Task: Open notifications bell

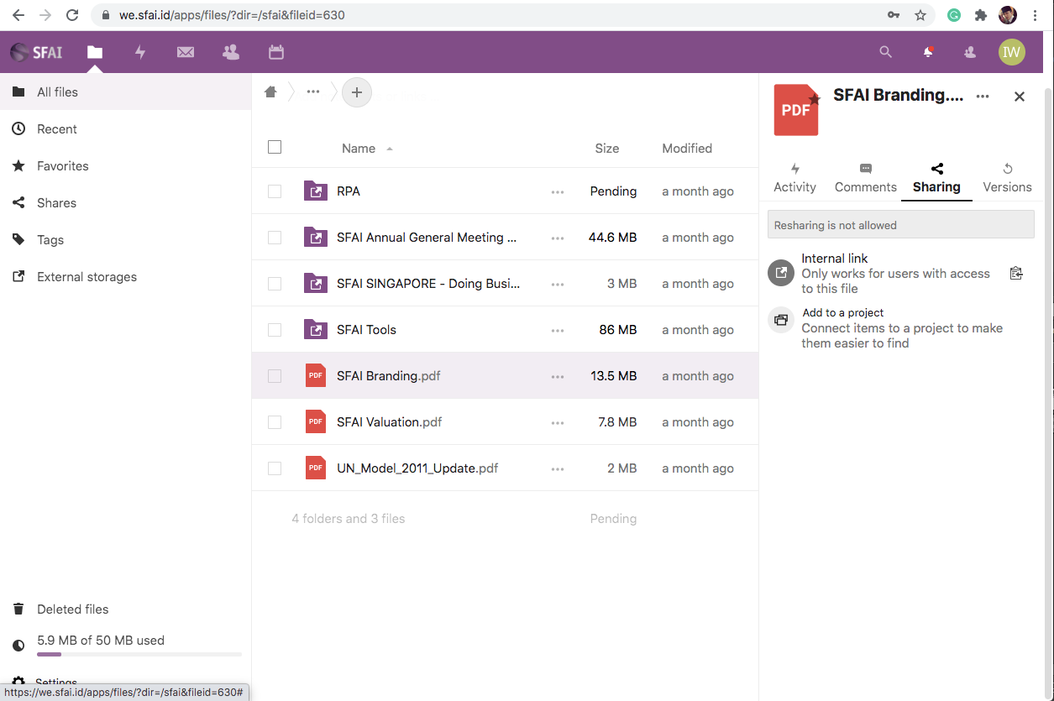Action: [928, 52]
